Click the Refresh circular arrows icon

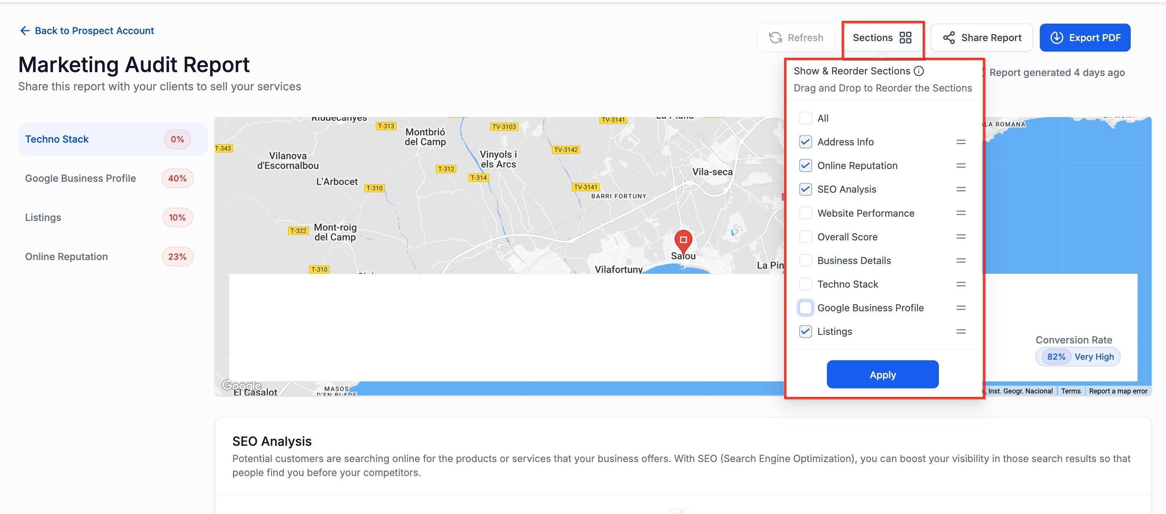coord(776,38)
